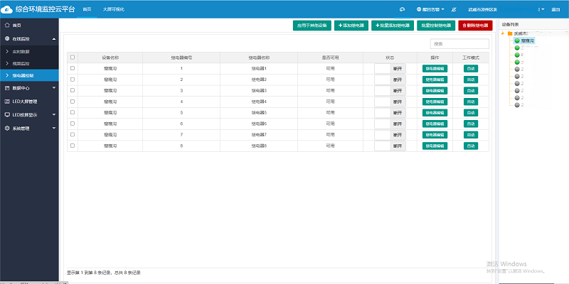Screen dimensions: 569x284
Task: Toggle the select-all checkbox in table header
Action: (73, 57)
